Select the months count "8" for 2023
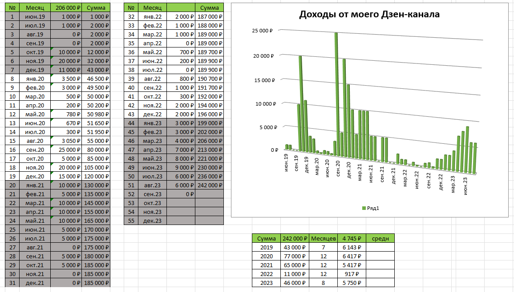 (323, 283)
